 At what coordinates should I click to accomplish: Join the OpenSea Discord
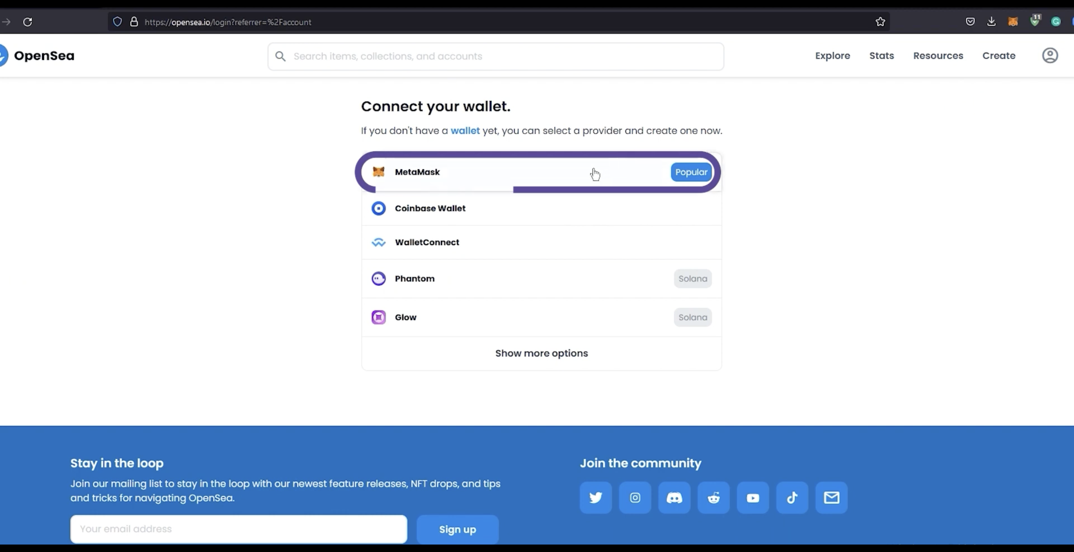[674, 498]
